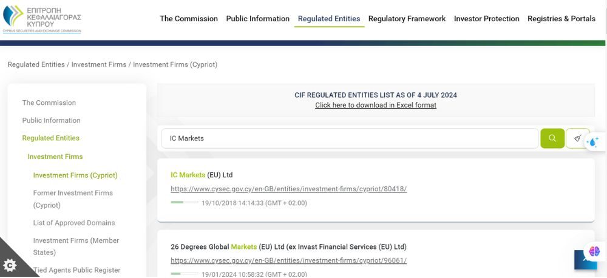Click the download in Excel format link

[375, 105]
